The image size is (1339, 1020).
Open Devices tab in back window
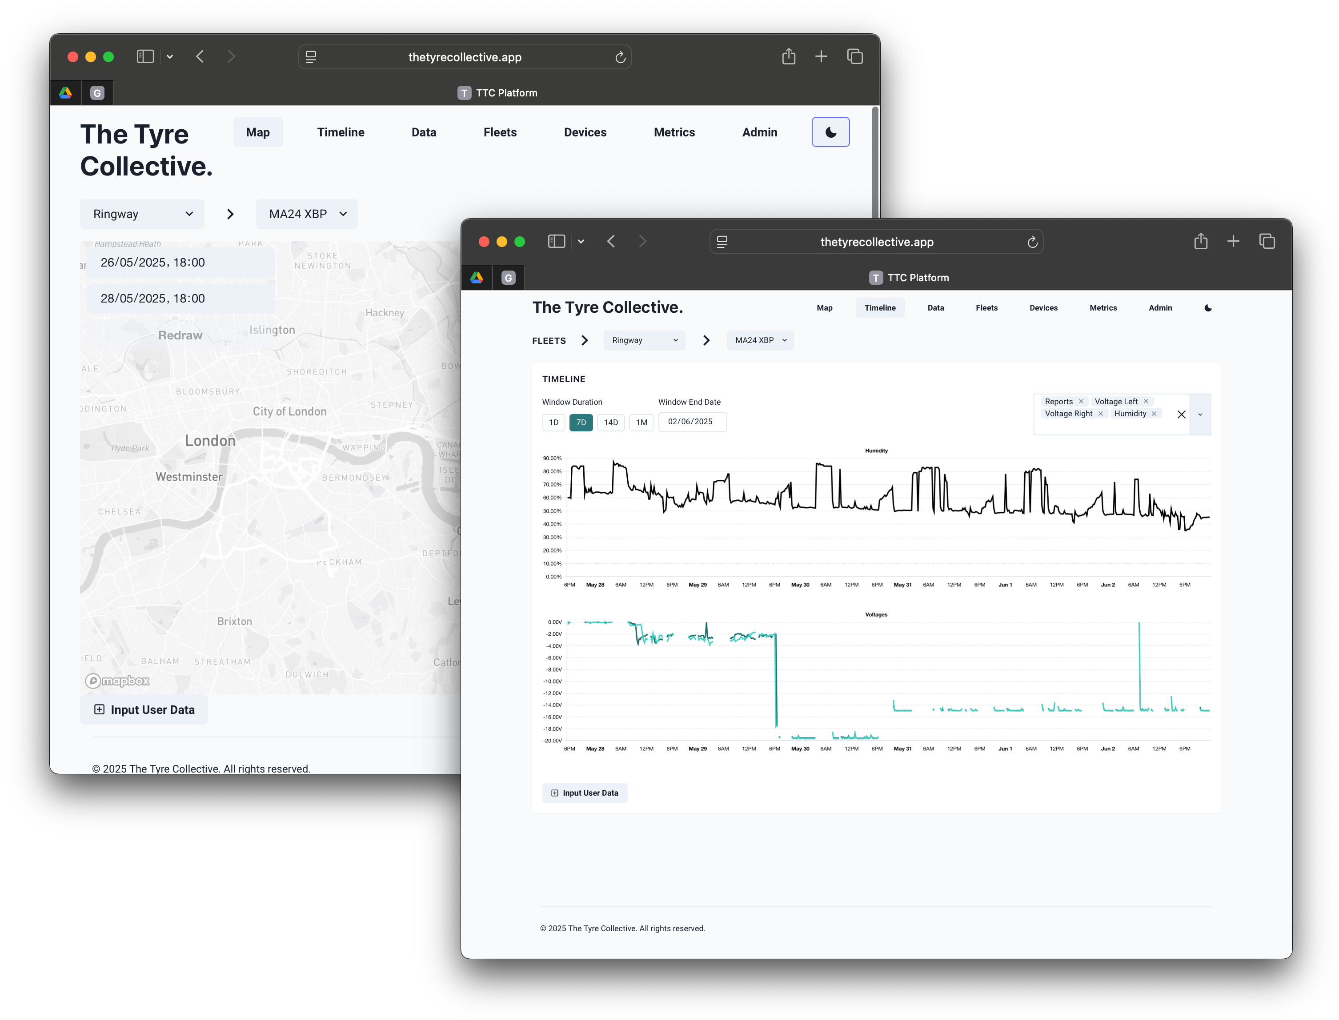tap(585, 132)
